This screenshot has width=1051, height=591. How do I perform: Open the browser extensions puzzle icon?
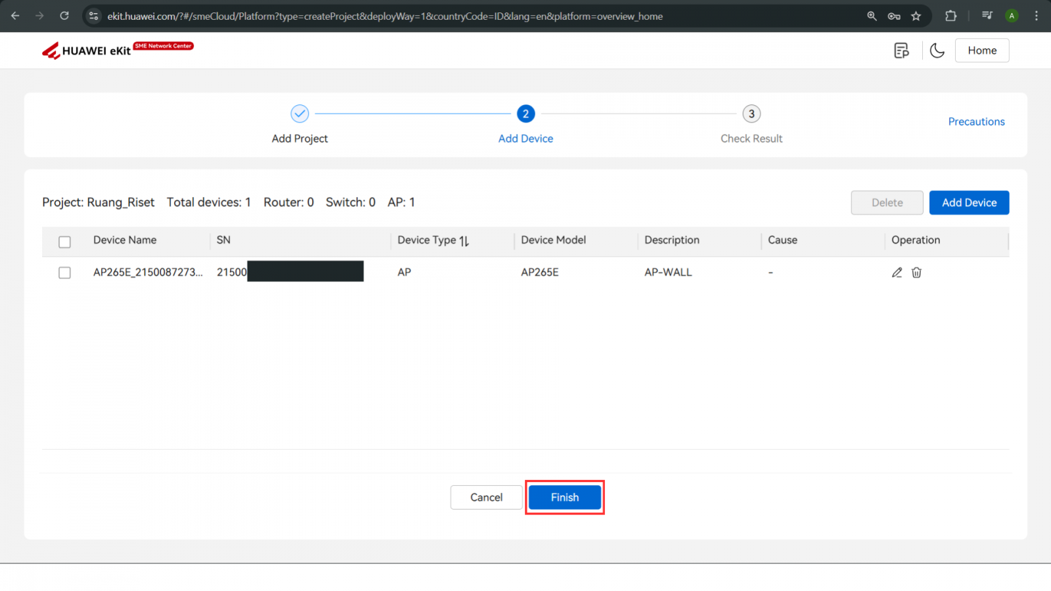(x=950, y=16)
